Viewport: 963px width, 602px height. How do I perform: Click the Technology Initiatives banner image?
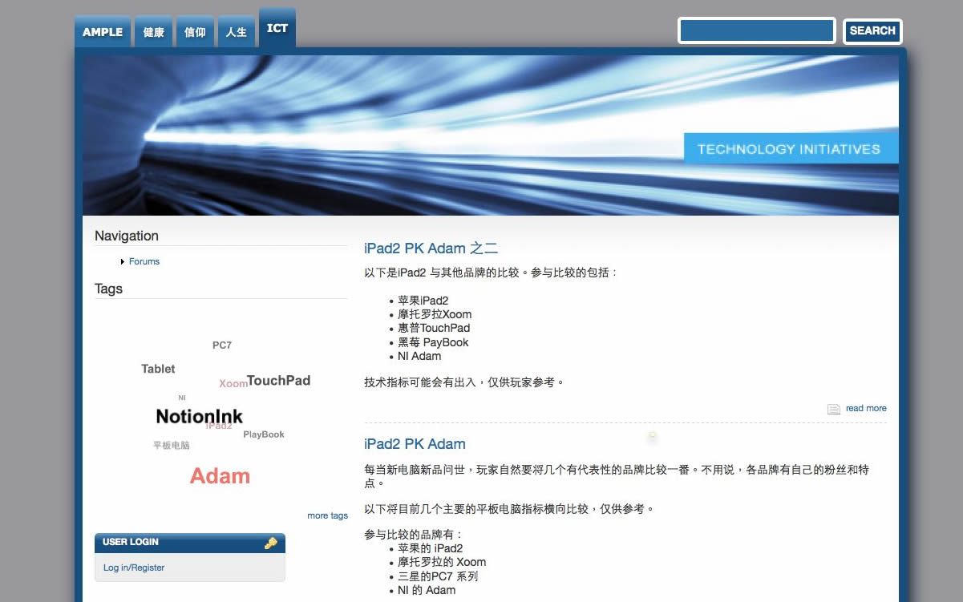point(490,135)
